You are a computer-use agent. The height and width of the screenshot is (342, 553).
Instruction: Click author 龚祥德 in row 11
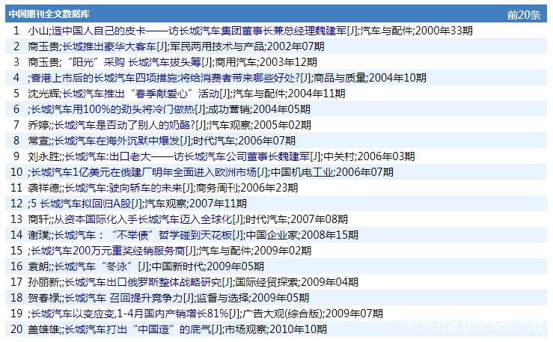pos(43,188)
